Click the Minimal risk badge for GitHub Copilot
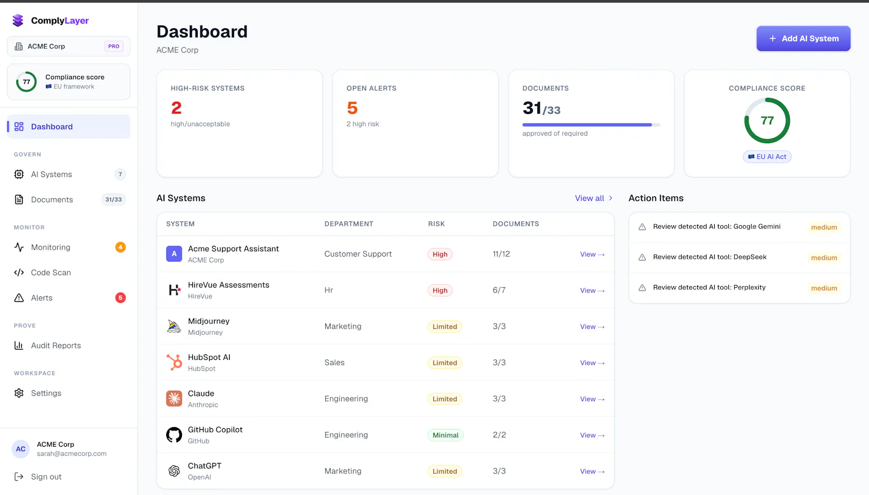Image resolution: width=869 pixels, height=495 pixels. point(445,435)
